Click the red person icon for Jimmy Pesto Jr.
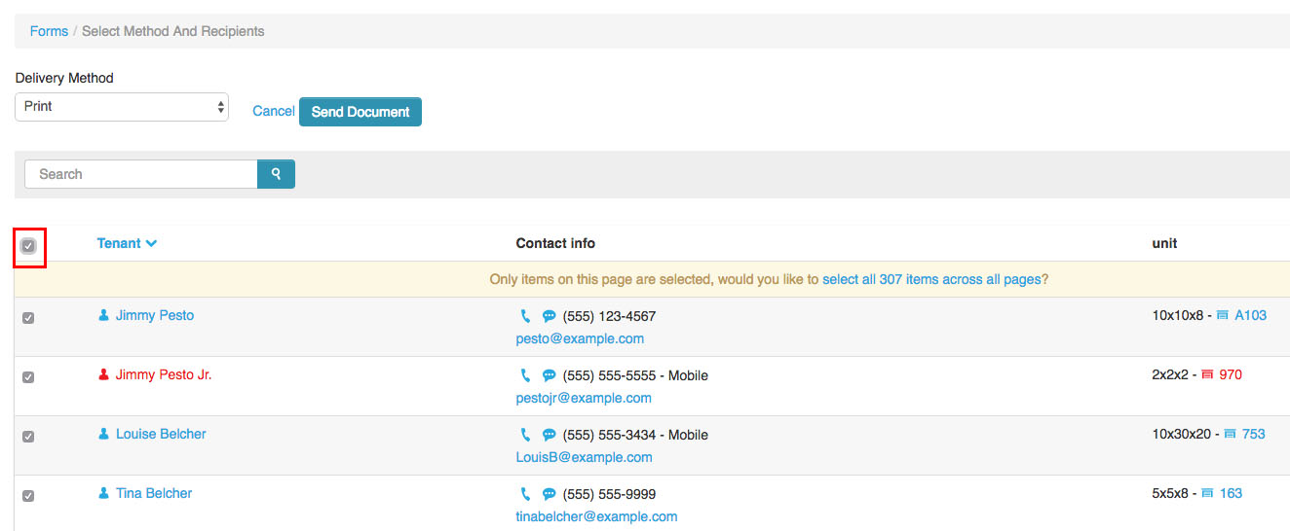The height and width of the screenshot is (531, 1290). (103, 374)
